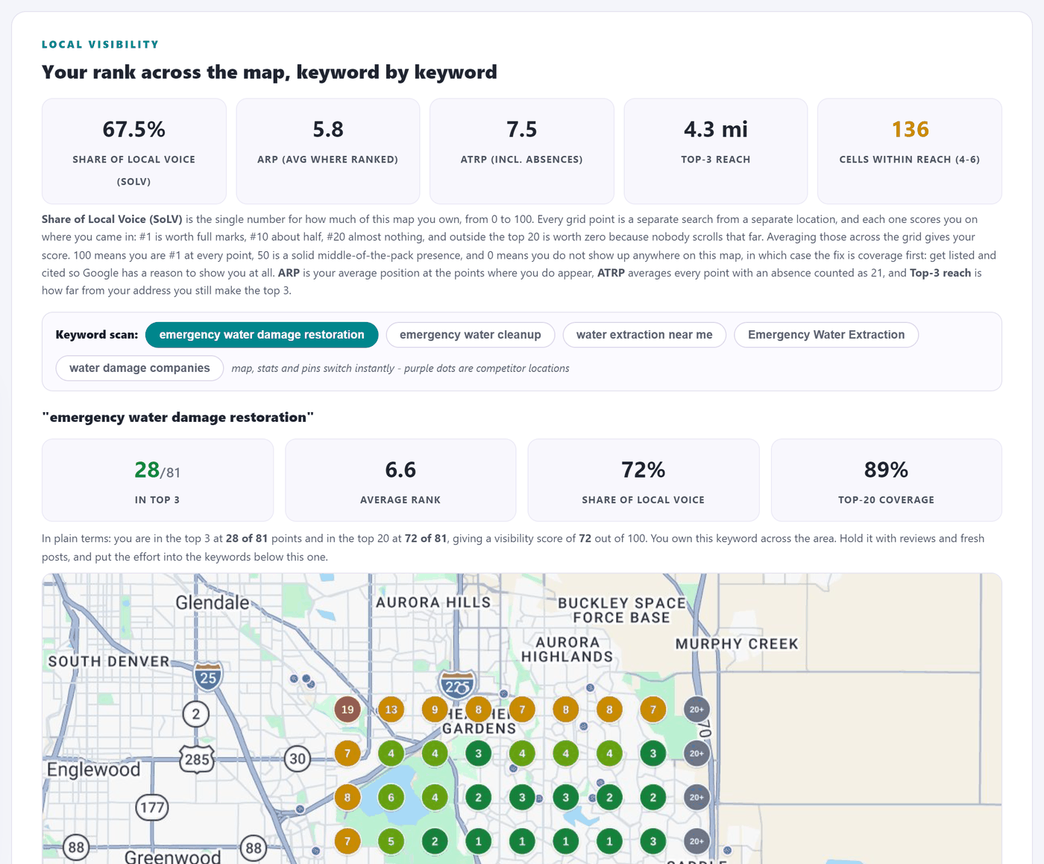Click the 67.5% Share of Local Voice card
The width and height of the screenshot is (1044, 864).
tap(134, 151)
